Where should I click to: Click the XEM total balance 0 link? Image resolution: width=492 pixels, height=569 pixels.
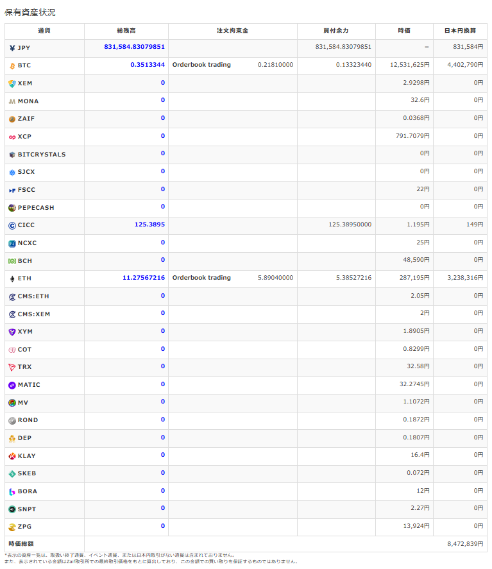click(x=163, y=83)
